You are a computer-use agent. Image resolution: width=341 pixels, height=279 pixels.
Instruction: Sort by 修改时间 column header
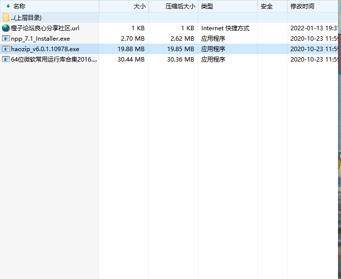(302, 6)
